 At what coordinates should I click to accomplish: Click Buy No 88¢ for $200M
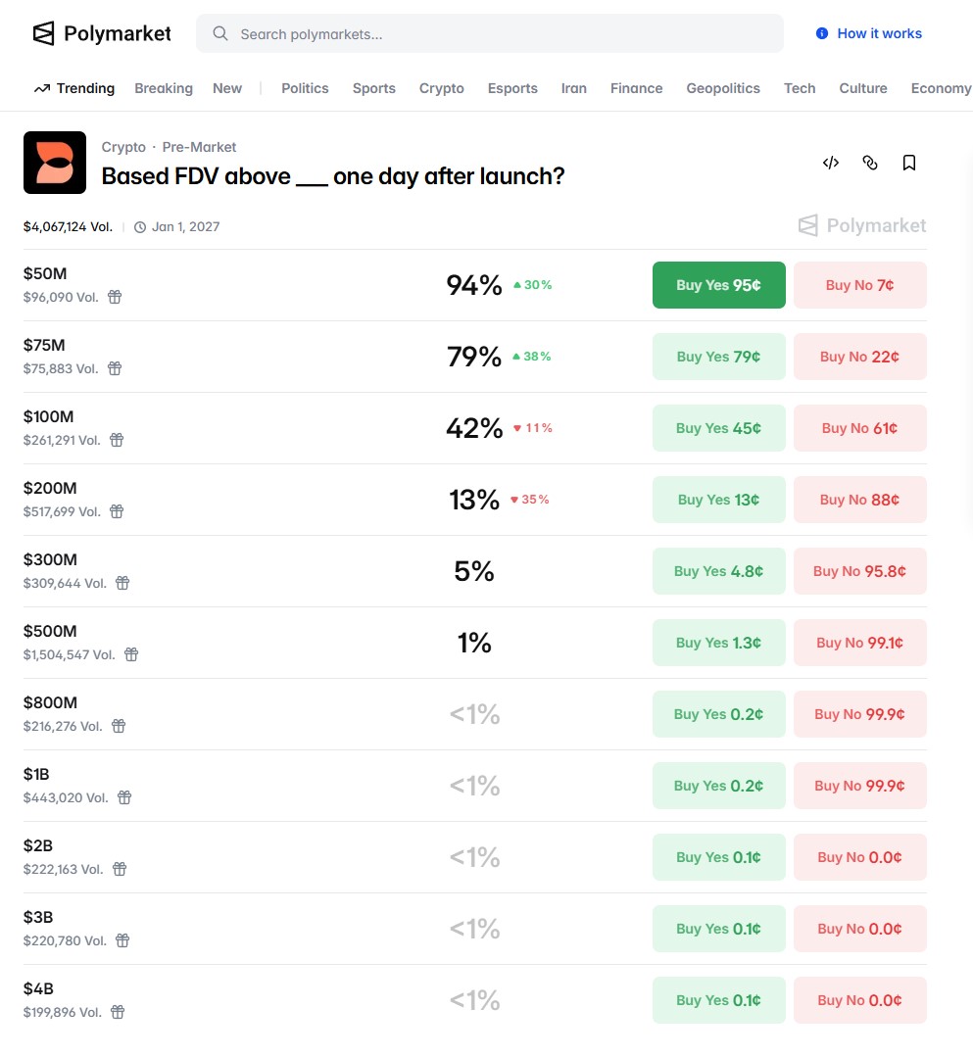[859, 500]
